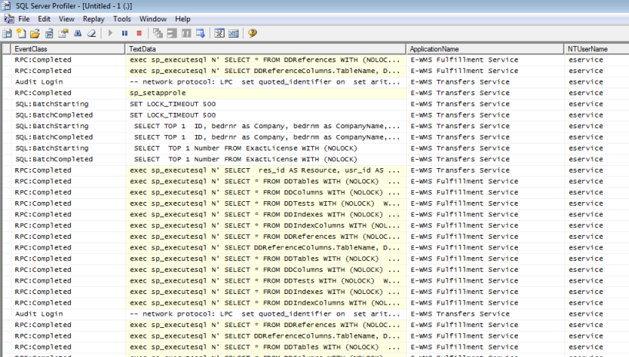Click SQL:BatchStarting cell in ExactLicense row
The image size is (629, 357).
(68, 148)
